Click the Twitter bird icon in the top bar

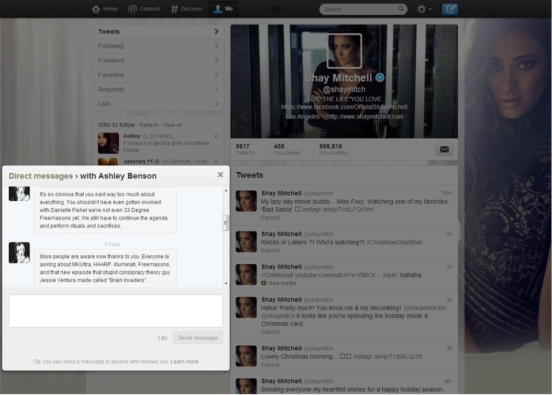(275, 8)
